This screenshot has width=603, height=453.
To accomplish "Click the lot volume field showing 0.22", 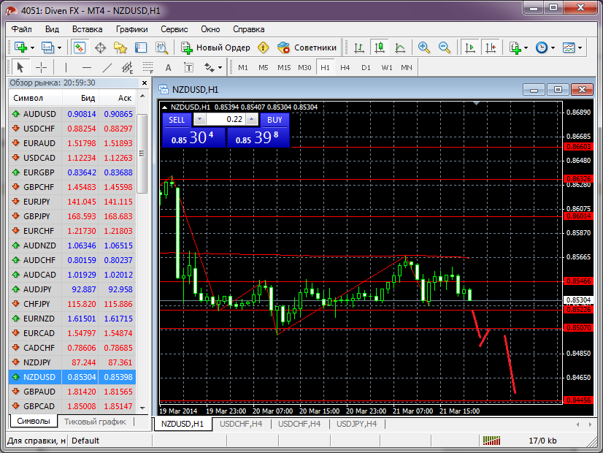I will tap(226, 120).
